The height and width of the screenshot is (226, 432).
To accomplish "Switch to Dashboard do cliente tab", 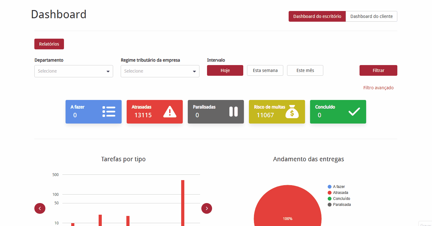I will coord(372,16).
